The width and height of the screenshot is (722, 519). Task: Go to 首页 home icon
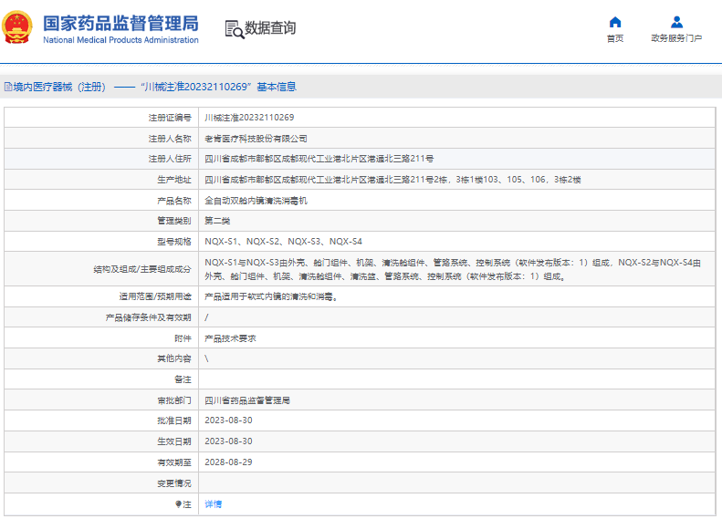tap(615, 22)
